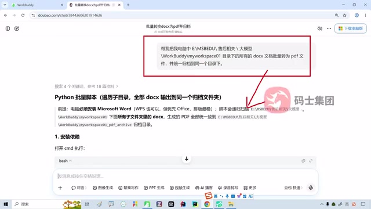Open the File Explorer folder taskbar icon

click(231, 204)
